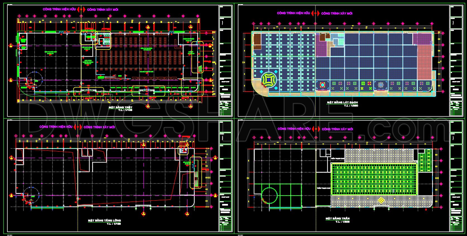Pick the circular floor medallion in tile plan
This screenshot has height=236, width=467.
[269, 79]
